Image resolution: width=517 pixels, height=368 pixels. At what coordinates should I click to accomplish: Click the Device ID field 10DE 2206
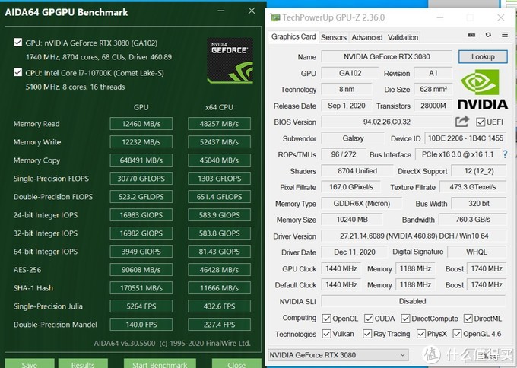[465, 138]
